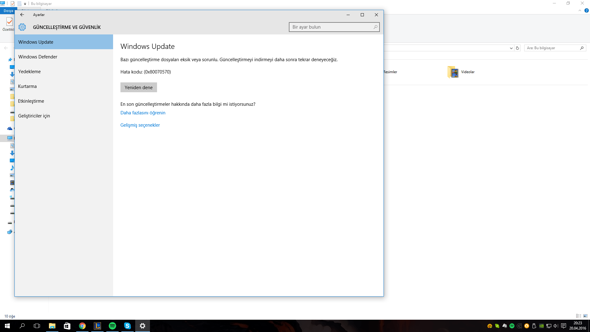
Task: Click the volume speaker tray icon
Action: 556,326
